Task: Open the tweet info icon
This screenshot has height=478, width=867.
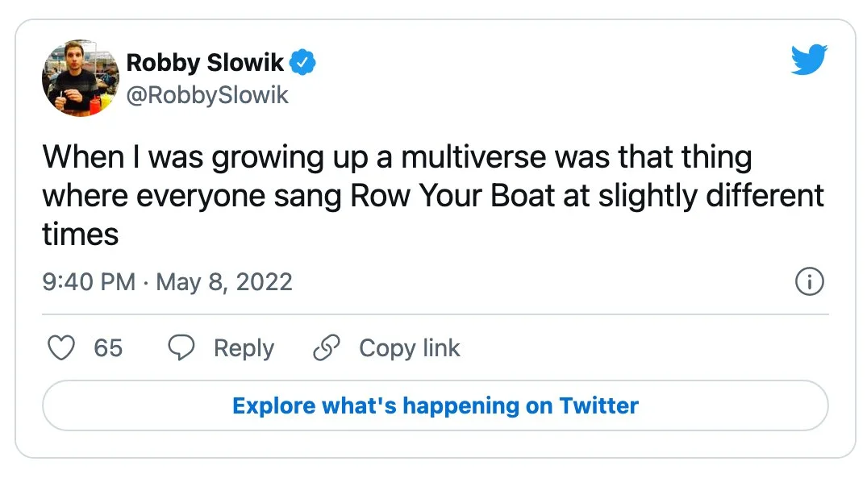Action: (809, 282)
